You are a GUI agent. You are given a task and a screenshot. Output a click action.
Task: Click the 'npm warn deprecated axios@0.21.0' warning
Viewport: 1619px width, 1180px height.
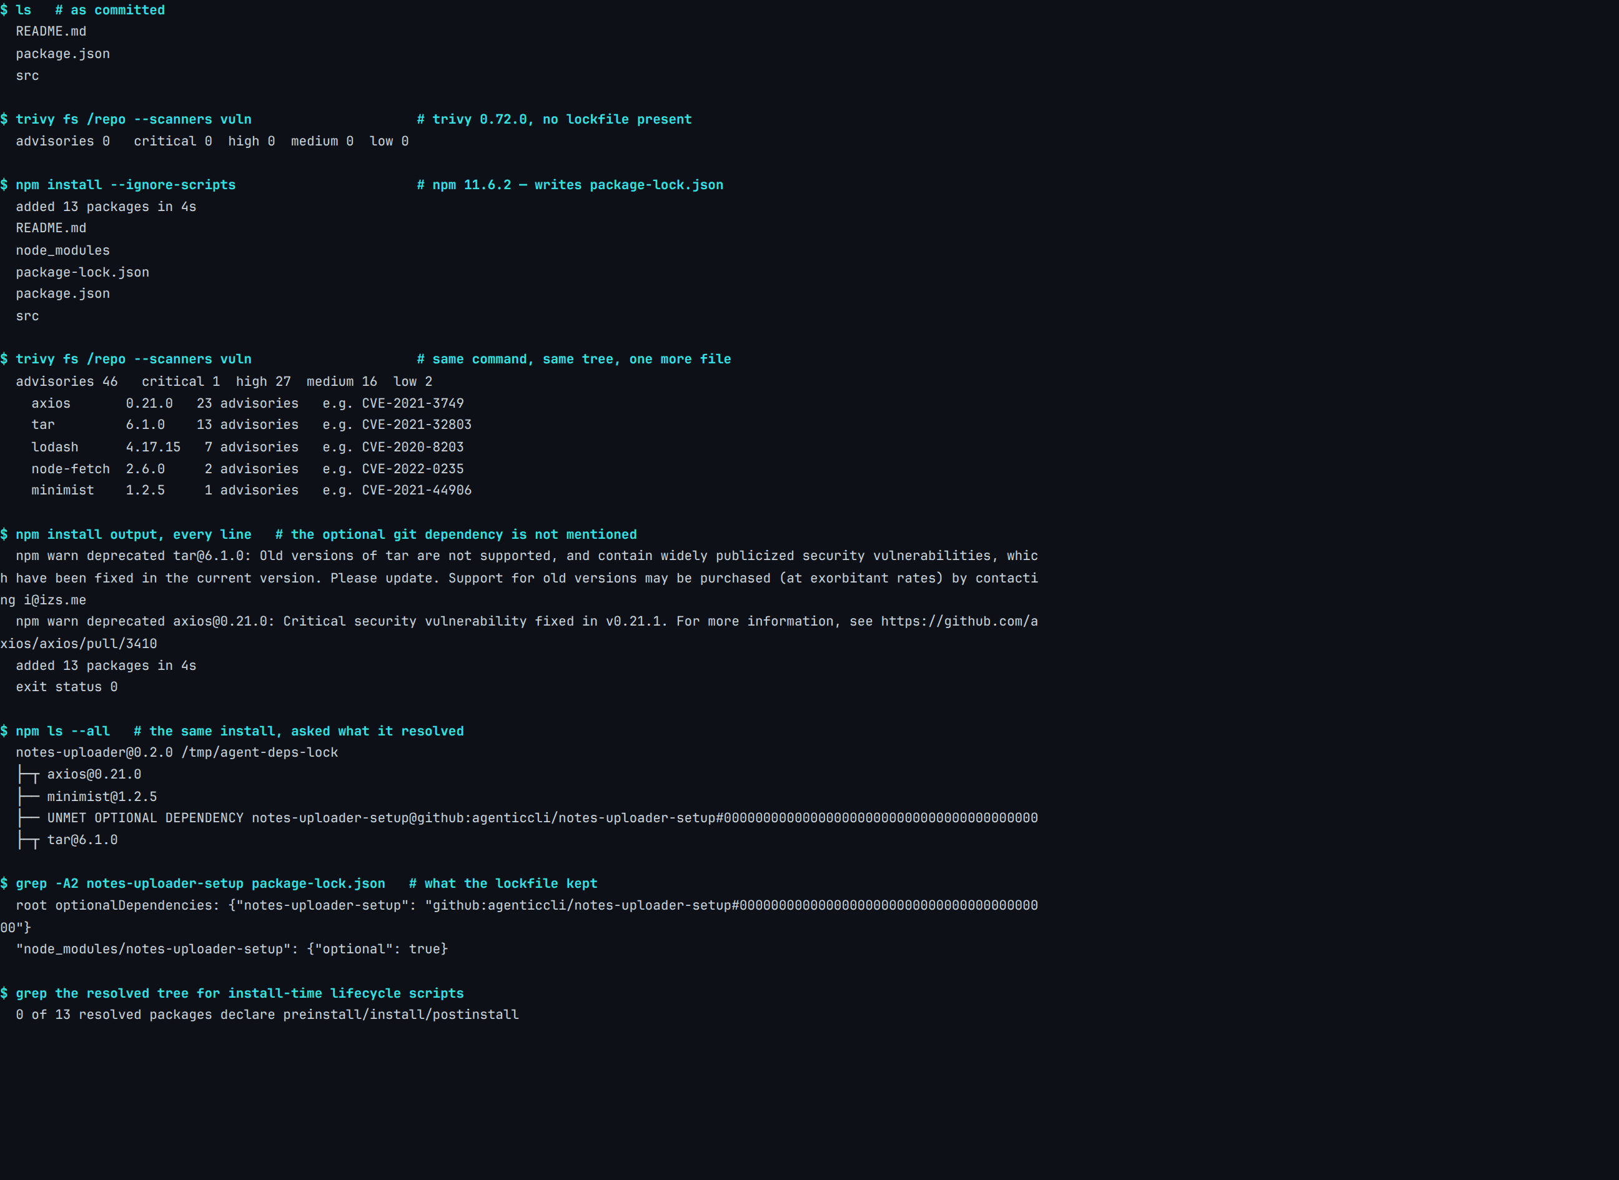[x=520, y=632]
